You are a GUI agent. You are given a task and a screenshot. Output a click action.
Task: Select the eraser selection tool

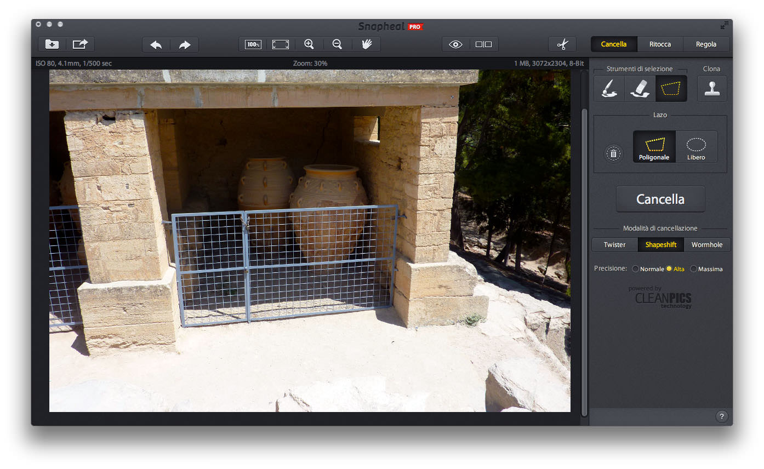(x=640, y=88)
